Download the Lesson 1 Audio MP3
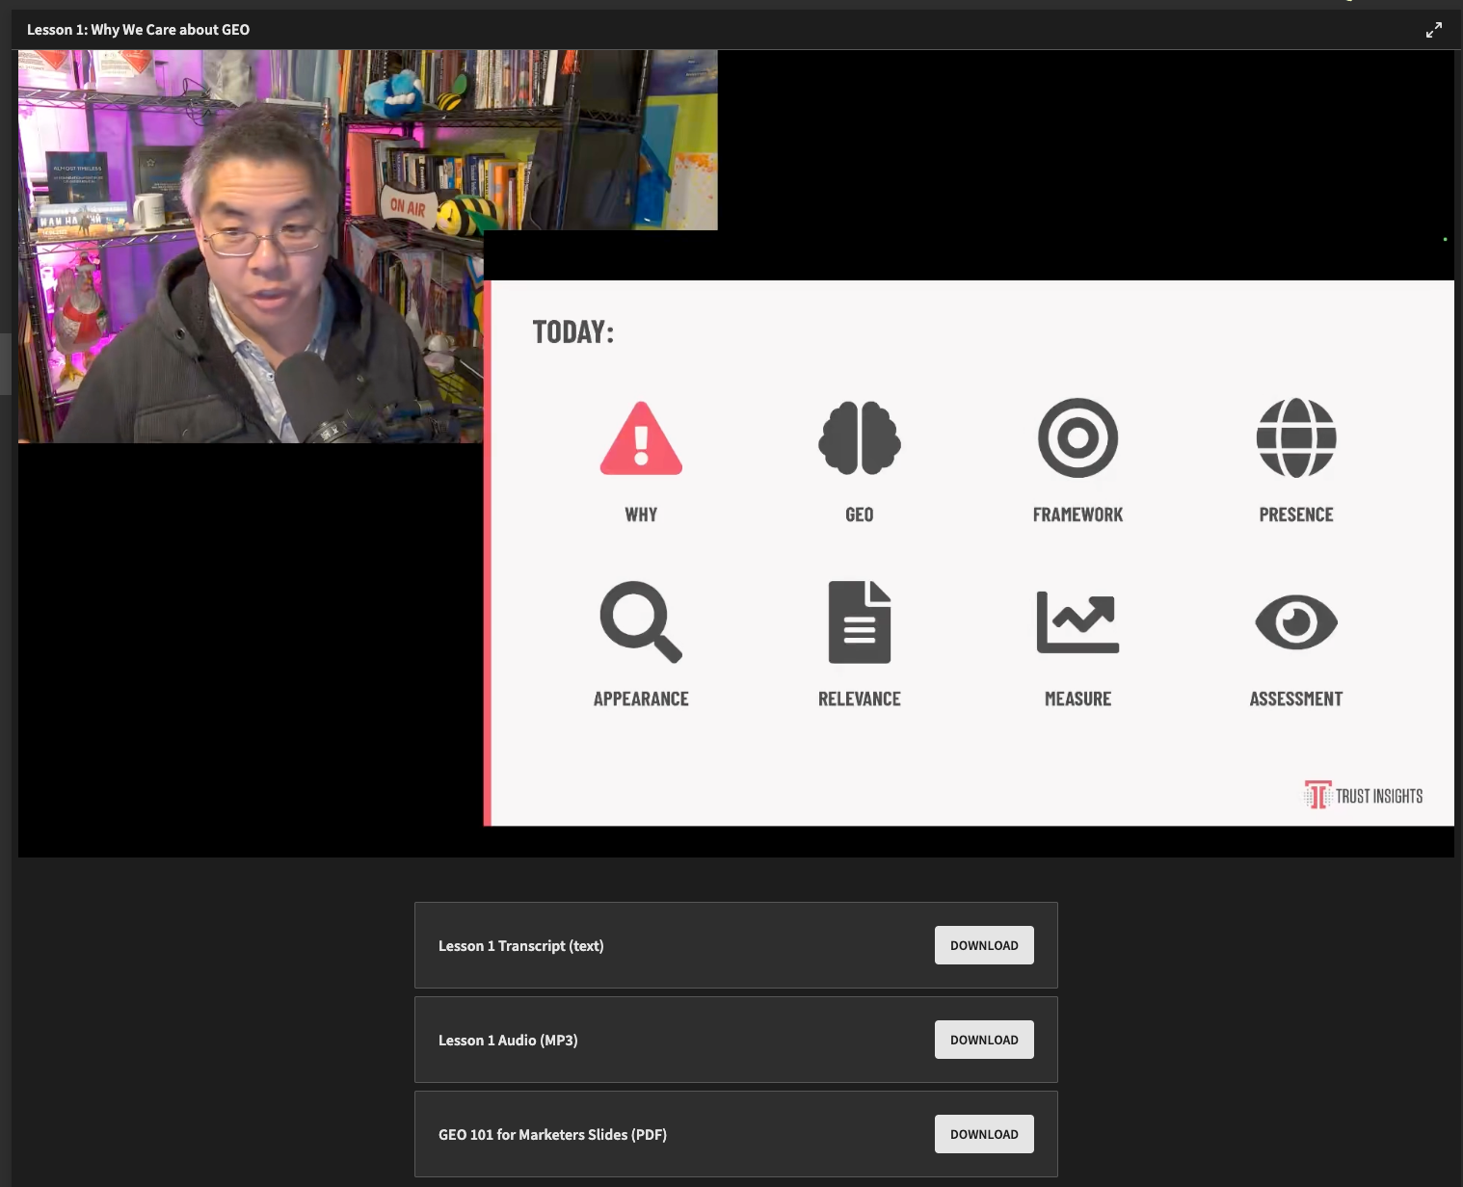The height and width of the screenshot is (1187, 1463). click(984, 1040)
